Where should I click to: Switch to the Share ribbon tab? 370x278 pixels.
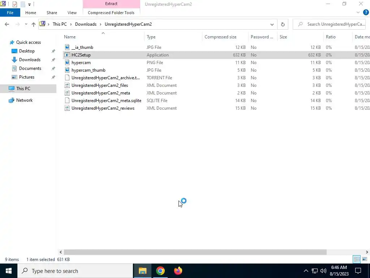[x=52, y=13]
